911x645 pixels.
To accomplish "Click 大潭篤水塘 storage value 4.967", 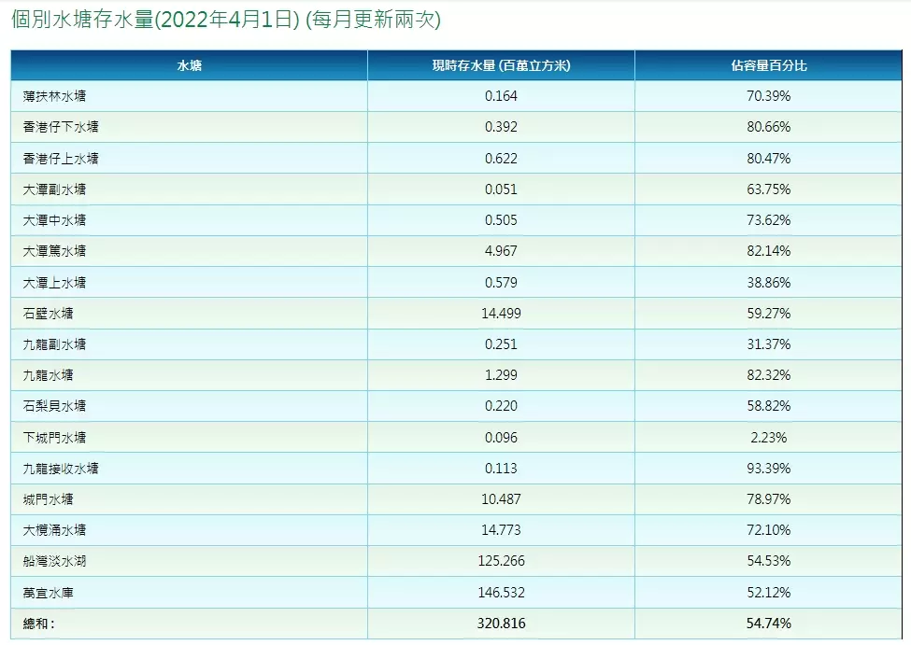I will (x=501, y=251).
